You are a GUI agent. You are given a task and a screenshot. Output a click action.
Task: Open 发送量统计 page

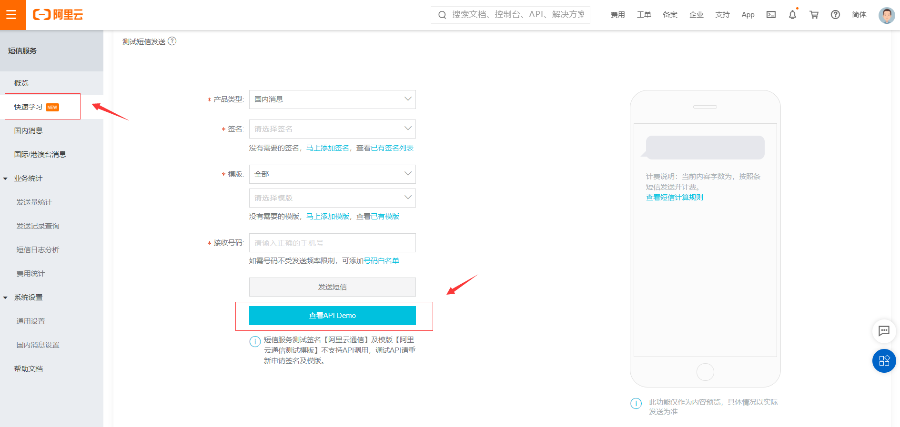(x=34, y=202)
